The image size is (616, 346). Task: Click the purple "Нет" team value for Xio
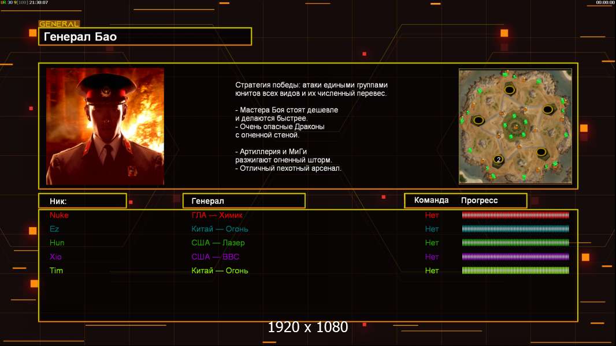432,257
